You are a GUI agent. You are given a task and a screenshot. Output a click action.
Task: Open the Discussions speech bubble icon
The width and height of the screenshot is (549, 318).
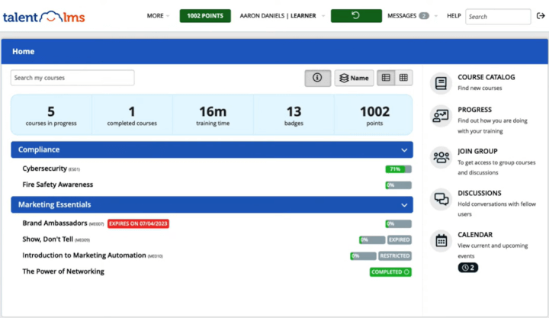tap(441, 199)
